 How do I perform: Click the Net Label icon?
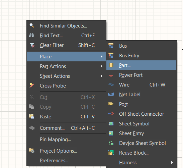[111, 94]
